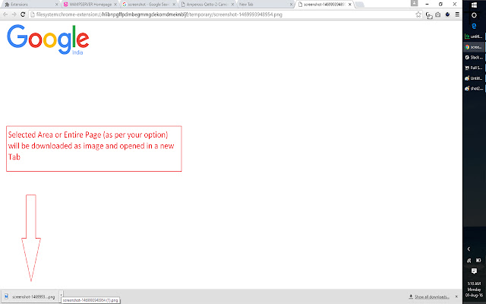The width and height of the screenshot is (486, 304).
Task: Open the dark round extension icon in the toolbar
Action: point(447,14)
